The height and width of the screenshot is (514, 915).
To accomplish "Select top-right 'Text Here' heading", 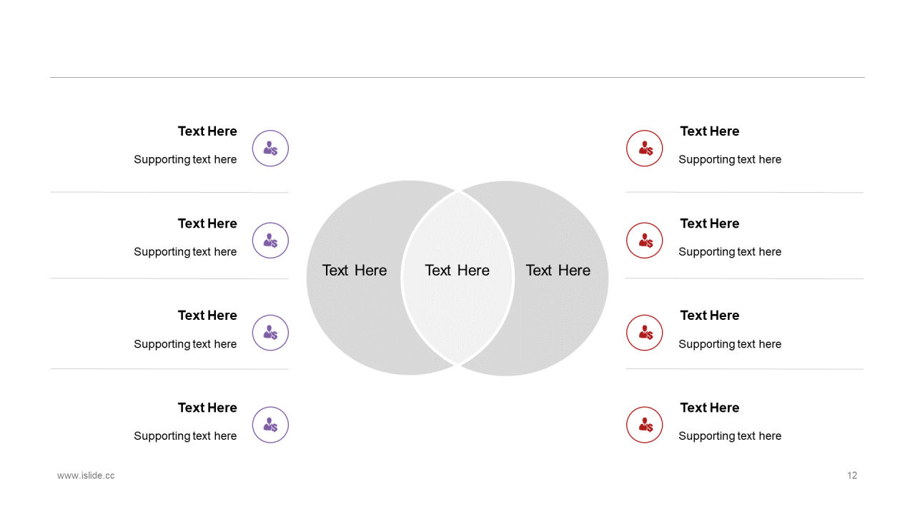I will pos(710,131).
